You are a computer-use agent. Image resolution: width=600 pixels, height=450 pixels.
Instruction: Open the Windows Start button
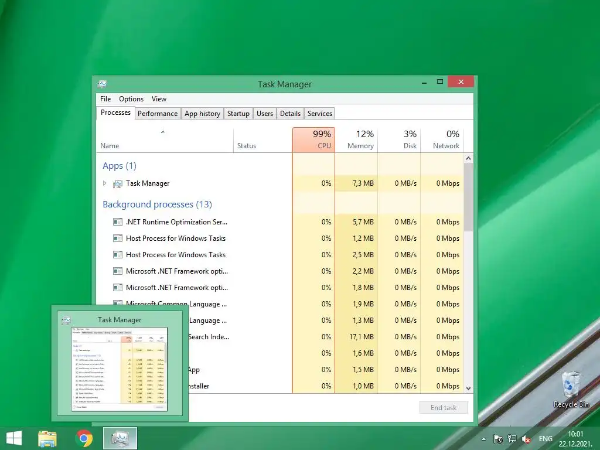(14, 438)
